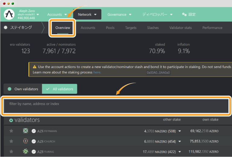Viewport: 232px width, 157px height.
Task: Switch to the Validator stats tab
Action: coord(180,28)
